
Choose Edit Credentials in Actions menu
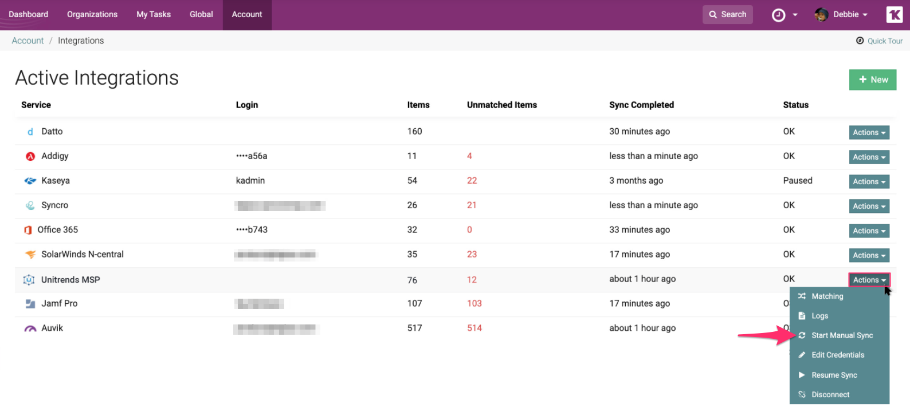pyautogui.click(x=837, y=355)
